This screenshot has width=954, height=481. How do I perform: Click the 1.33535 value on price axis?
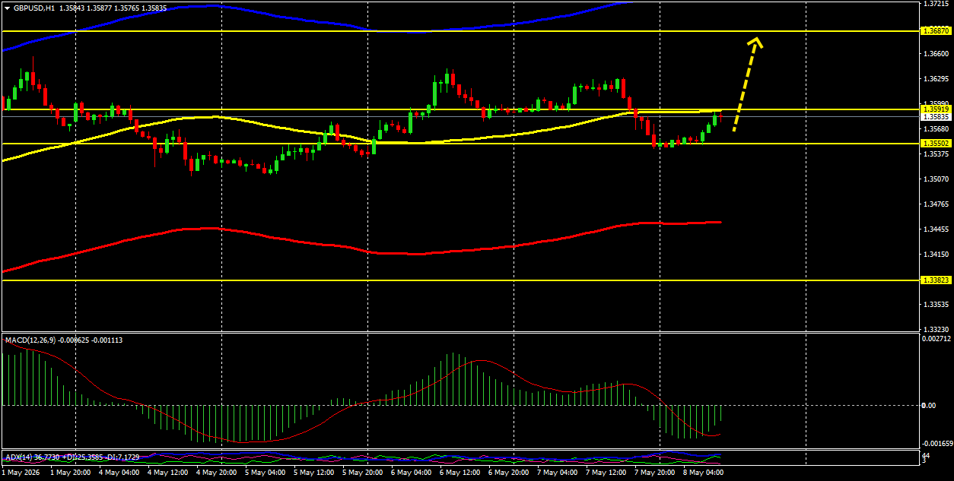tap(935, 305)
